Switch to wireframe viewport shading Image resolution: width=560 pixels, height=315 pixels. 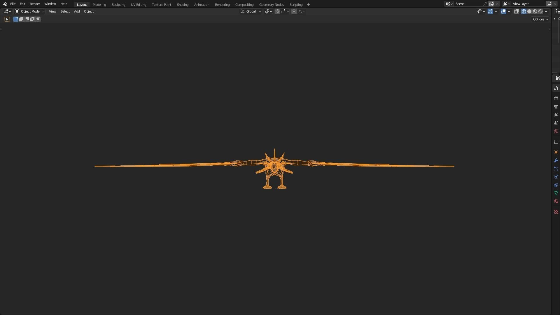[524, 11]
